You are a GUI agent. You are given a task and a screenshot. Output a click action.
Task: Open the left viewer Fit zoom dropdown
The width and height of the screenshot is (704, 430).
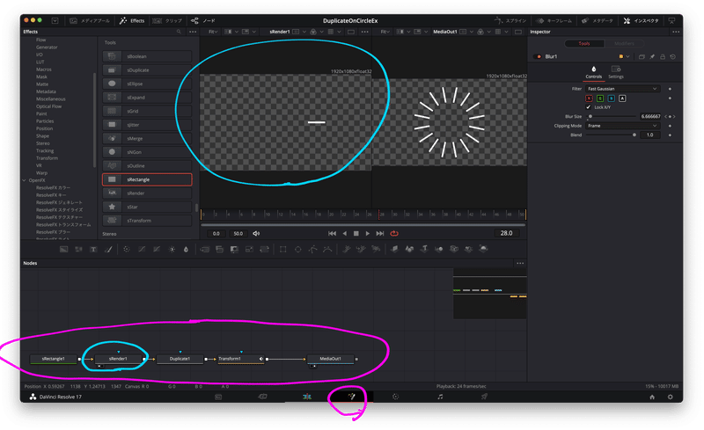coord(213,32)
